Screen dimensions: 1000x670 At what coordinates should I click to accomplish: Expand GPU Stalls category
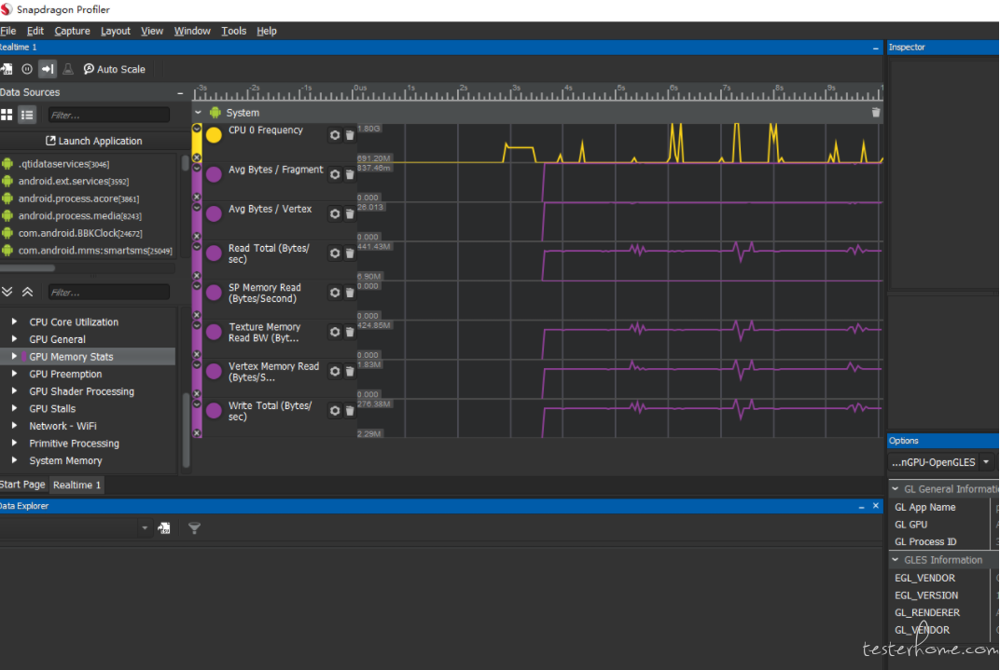click(14, 408)
